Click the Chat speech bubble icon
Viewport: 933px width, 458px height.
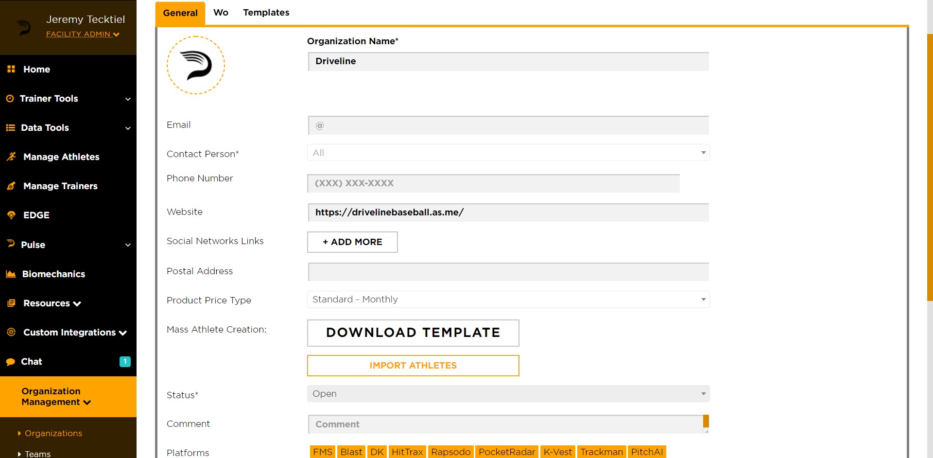(10, 362)
